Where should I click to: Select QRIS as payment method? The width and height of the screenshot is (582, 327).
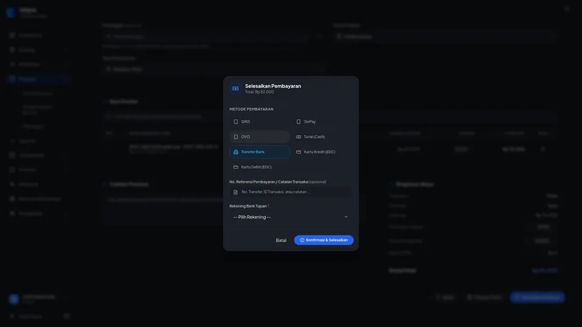coord(259,122)
